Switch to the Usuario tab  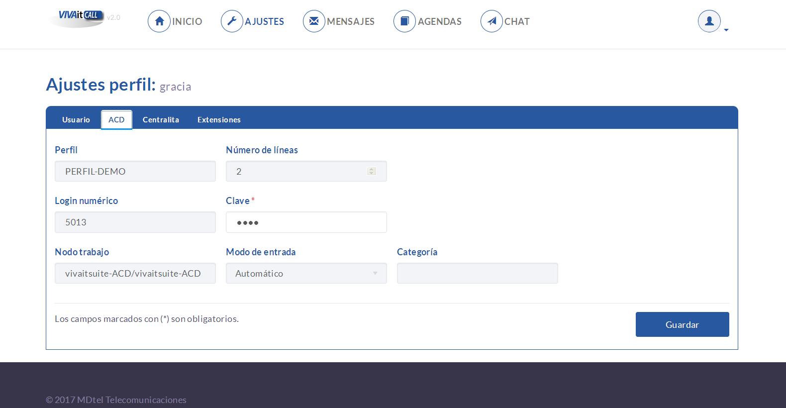[76, 119]
